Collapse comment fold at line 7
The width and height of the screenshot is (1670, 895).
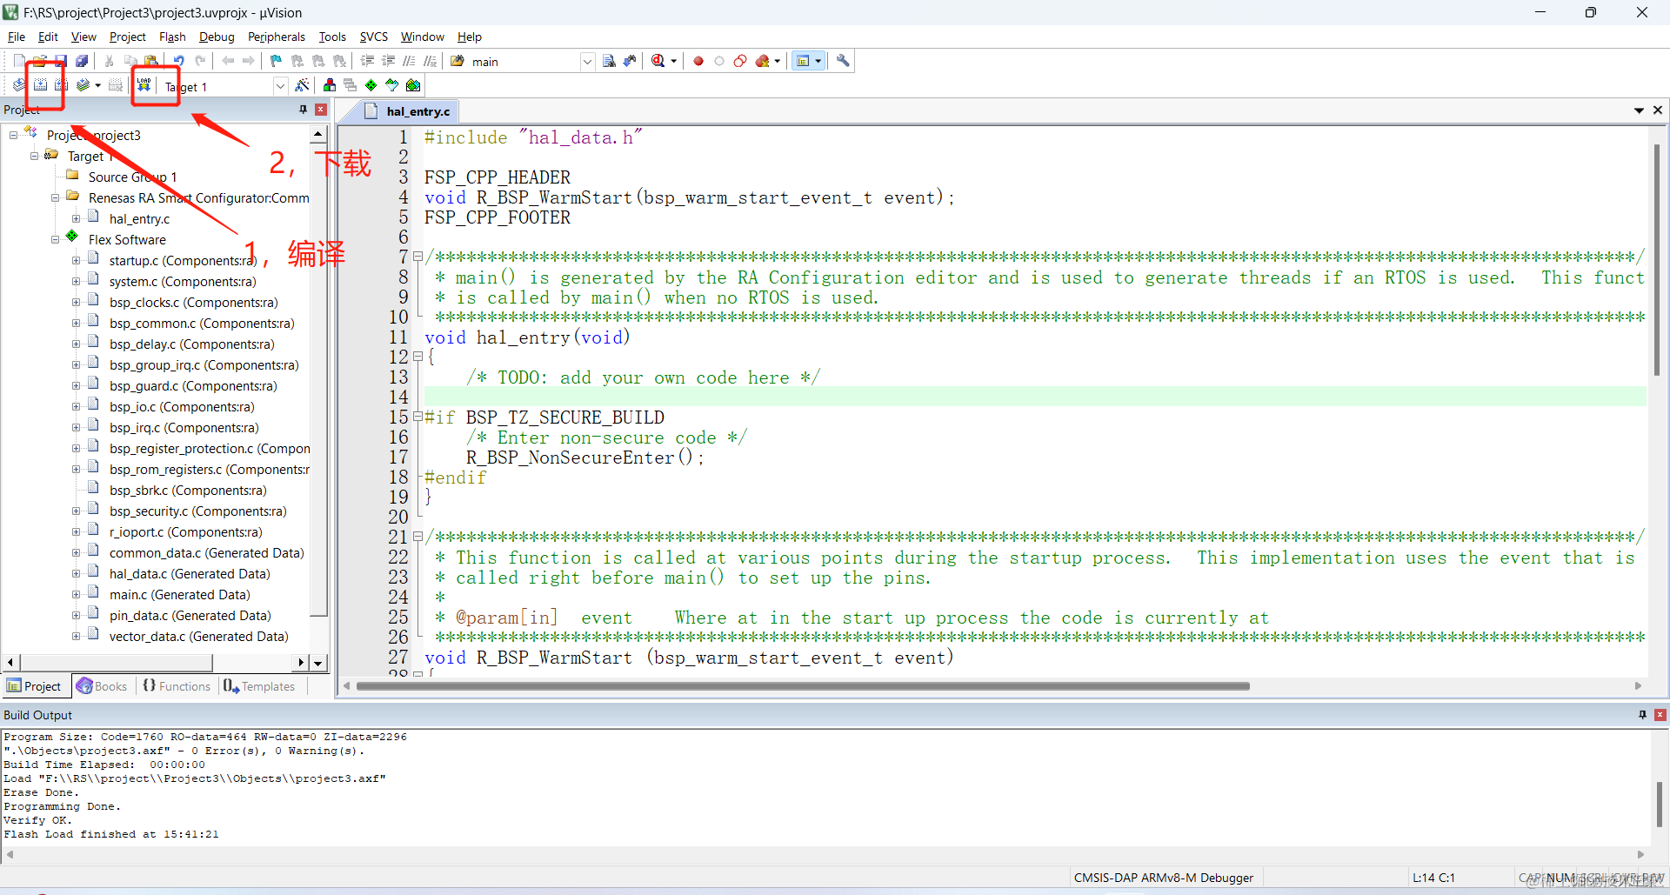pos(417,257)
